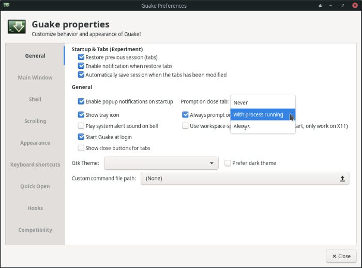Click the titlebar app menu icon
362x268 pixels.
(x=6, y=6)
